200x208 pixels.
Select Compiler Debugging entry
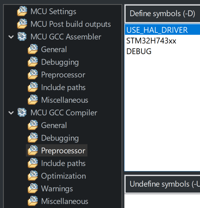click(60, 138)
